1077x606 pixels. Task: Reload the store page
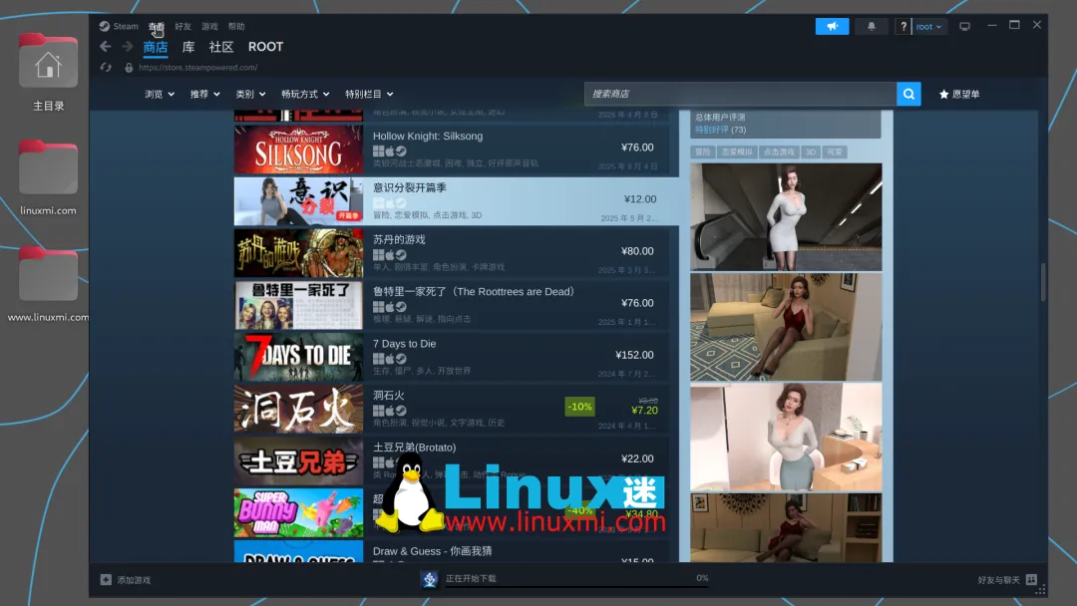105,67
